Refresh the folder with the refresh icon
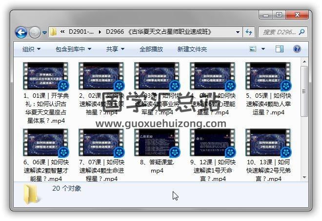 (249, 32)
